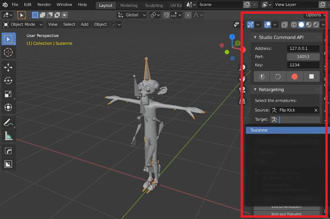Viewport: 330px width, 219px height.
Task: Select the Rotate tool
Action: tap(8, 81)
